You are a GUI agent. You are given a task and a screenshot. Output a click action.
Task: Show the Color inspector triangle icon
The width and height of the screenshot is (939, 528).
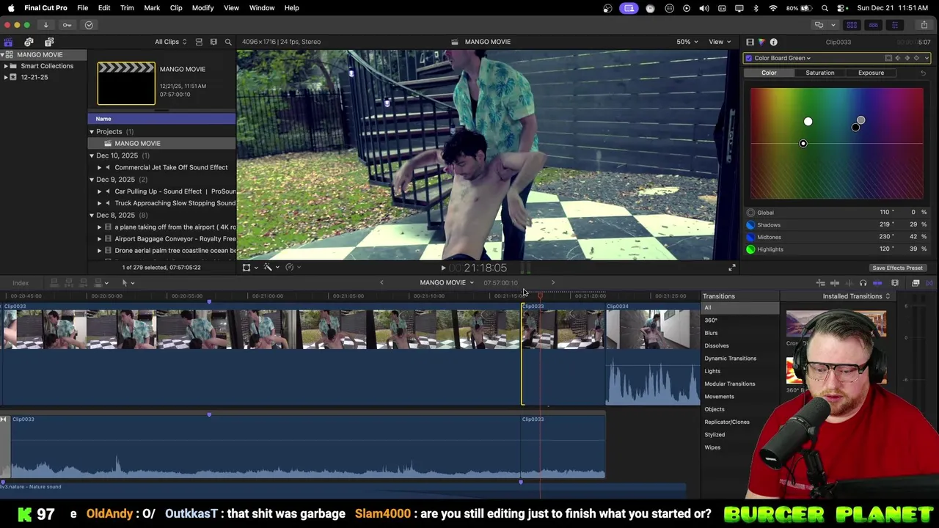tap(761, 42)
